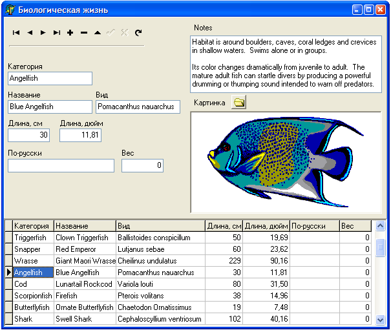Select the Clown Triggerfish cell
The image size is (391, 330).
pos(85,238)
